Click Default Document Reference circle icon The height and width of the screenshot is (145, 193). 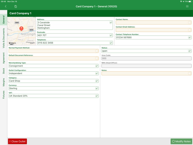click(97, 59)
